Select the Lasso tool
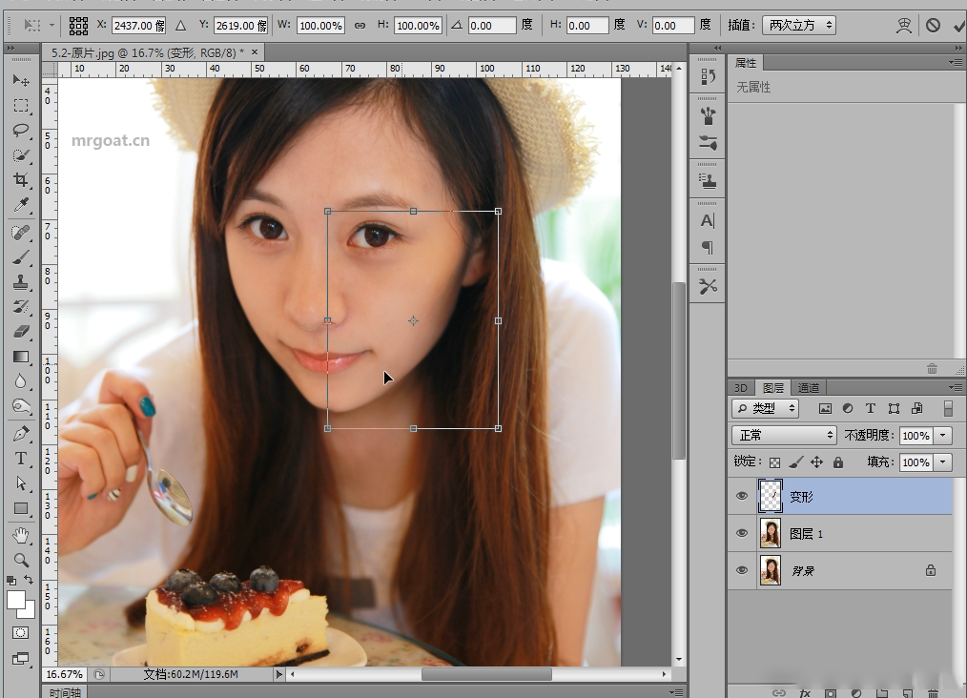The height and width of the screenshot is (698, 967). tap(21, 130)
